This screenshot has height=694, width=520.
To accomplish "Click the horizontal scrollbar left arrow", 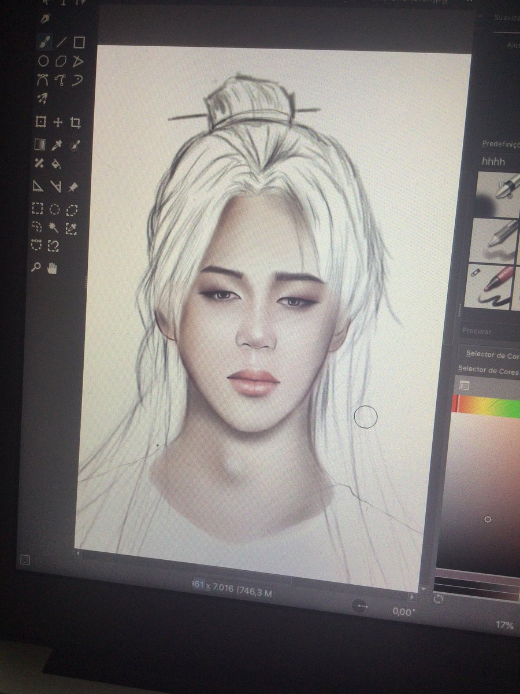I will (x=79, y=554).
